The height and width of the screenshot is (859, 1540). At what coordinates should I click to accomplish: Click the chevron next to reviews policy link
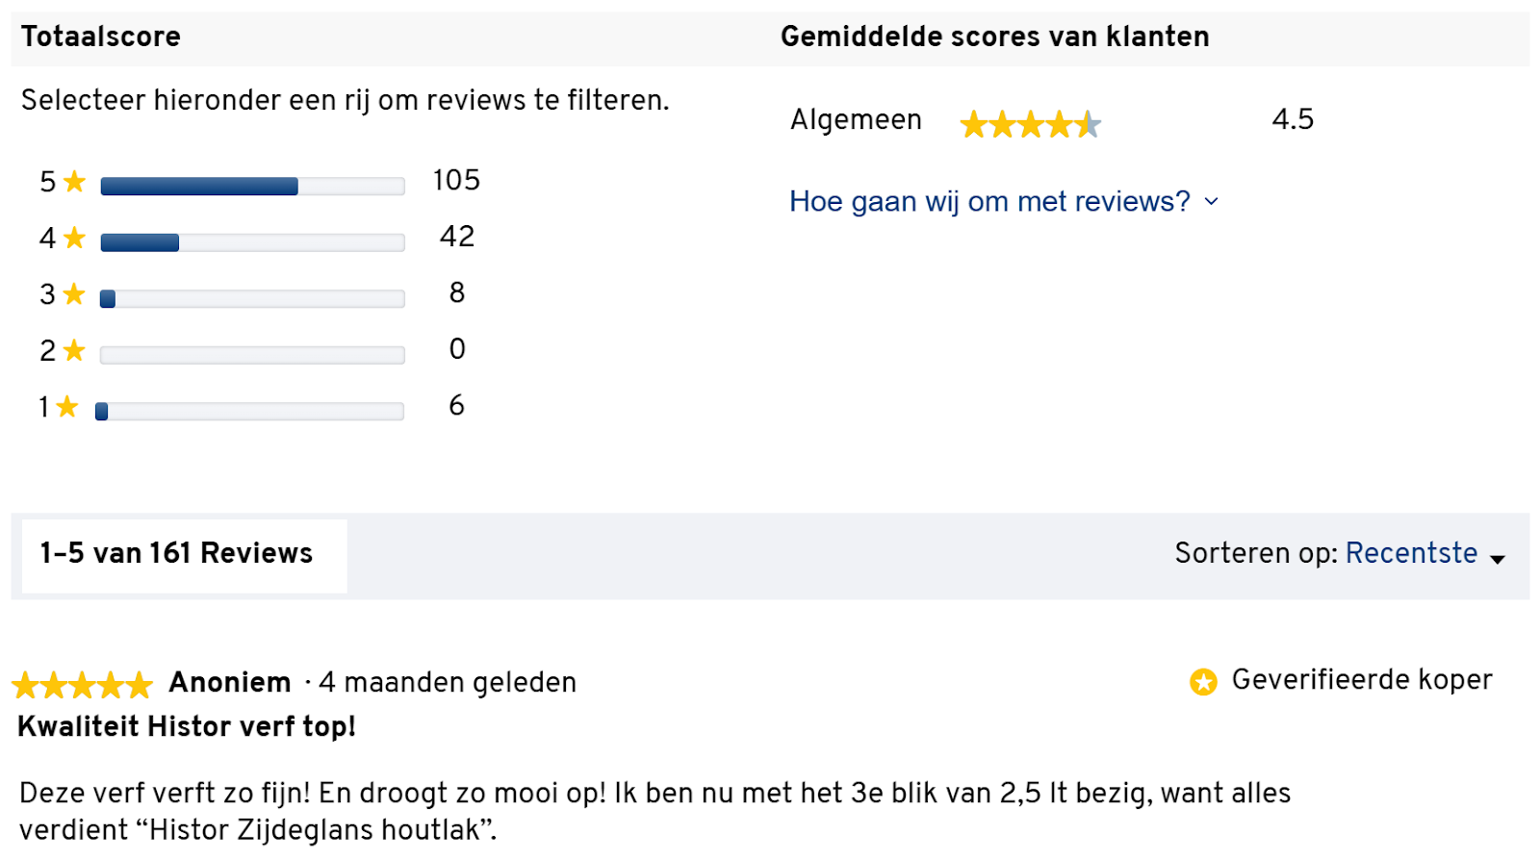(x=1212, y=201)
